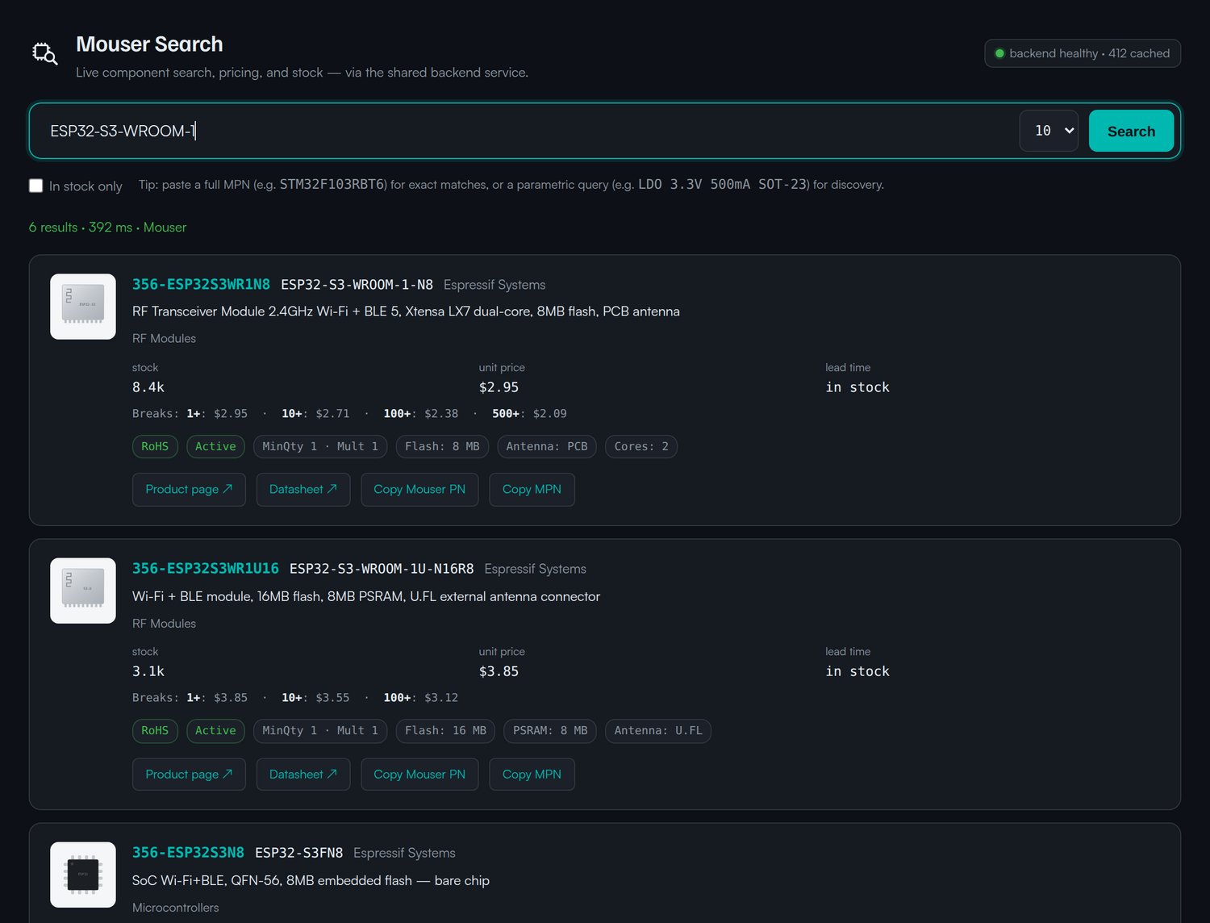This screenshot has width=1210, height=923.
Task: Click the 356-ESP32S3WR1U16 part number link
Action: point(206,569)
